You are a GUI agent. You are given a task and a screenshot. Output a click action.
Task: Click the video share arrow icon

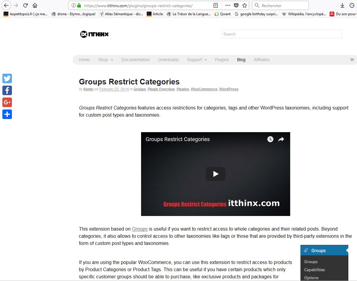(x=281, y=139)
